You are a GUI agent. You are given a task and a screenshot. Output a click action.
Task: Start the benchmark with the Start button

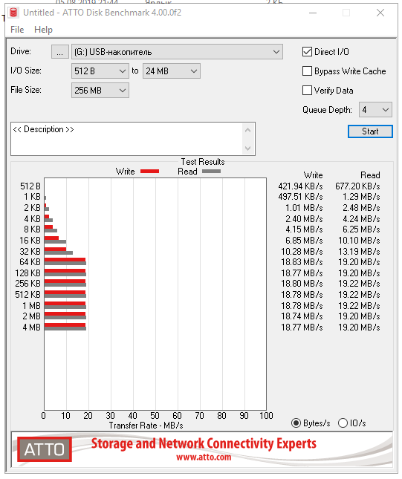click(x=370, y=131)
